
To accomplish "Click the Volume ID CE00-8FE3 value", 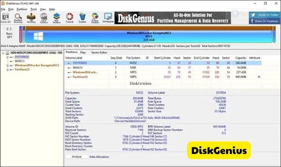I will (x=137, y=127).
